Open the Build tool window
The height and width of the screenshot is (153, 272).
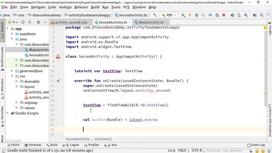52,145
